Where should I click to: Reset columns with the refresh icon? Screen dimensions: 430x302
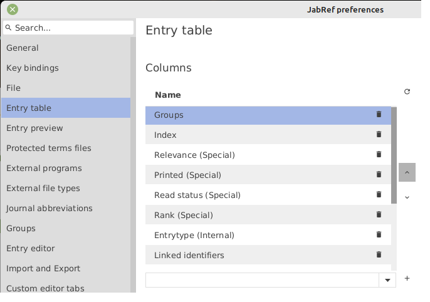[407, 91]
